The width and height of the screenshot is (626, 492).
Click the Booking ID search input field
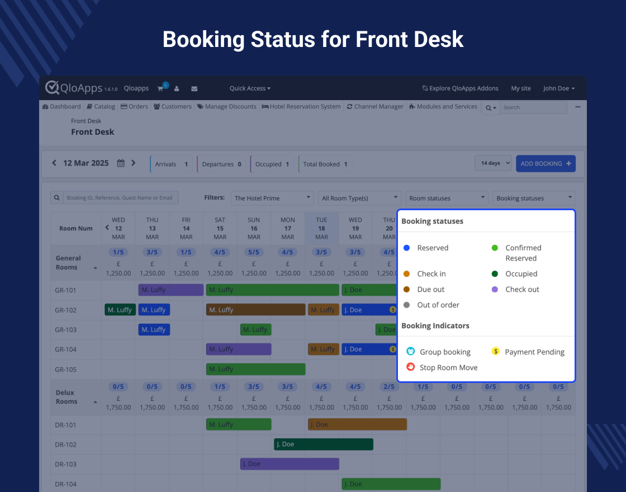click(120, 198)
